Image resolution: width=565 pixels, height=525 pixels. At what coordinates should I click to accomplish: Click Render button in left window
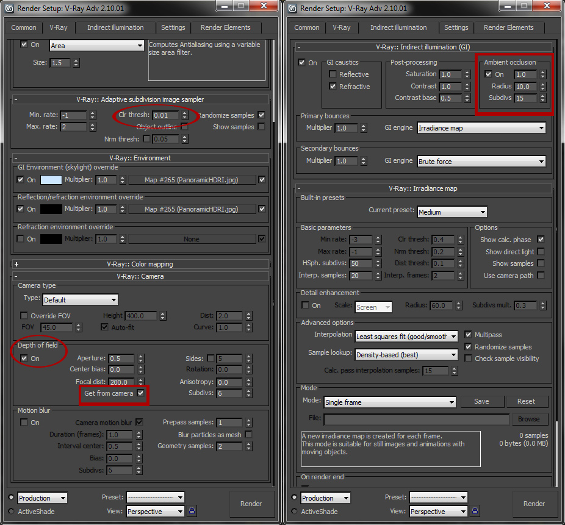click(251, 504)
